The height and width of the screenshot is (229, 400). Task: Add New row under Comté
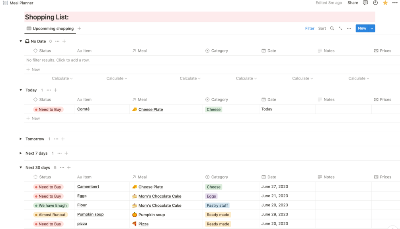point(33,118)
